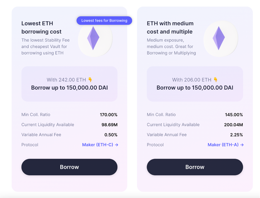This screenshot has width=260, height=198.
Task: Select the 'Lowest ETH borrowing cost' heading
Action: [41, 28]
